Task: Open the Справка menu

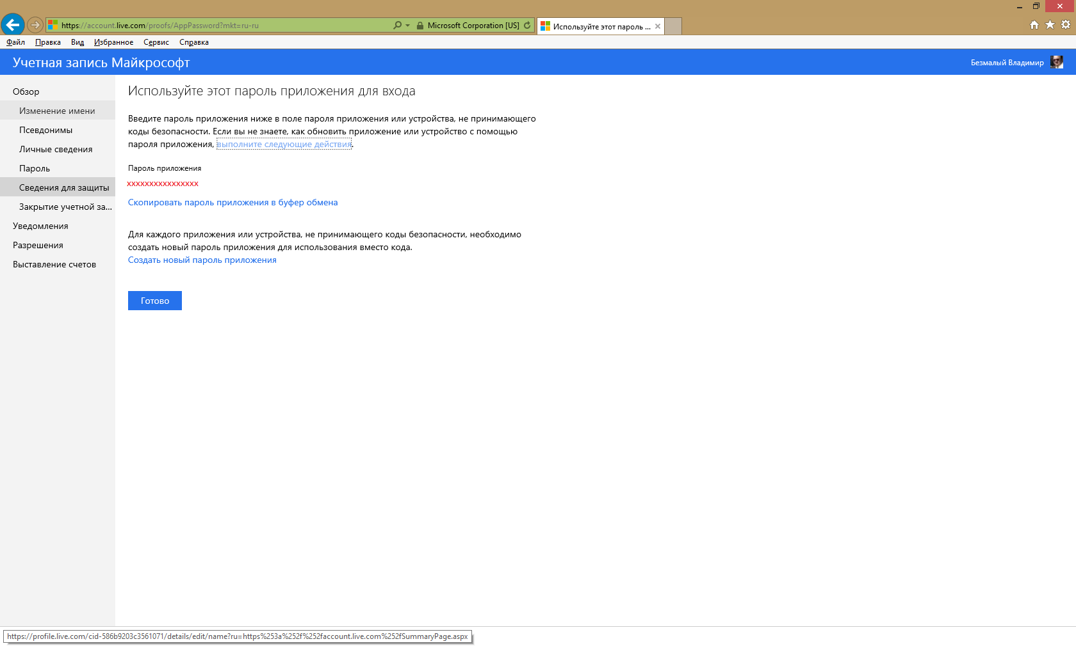Action: pyautogui.click(x=194, y=42)
